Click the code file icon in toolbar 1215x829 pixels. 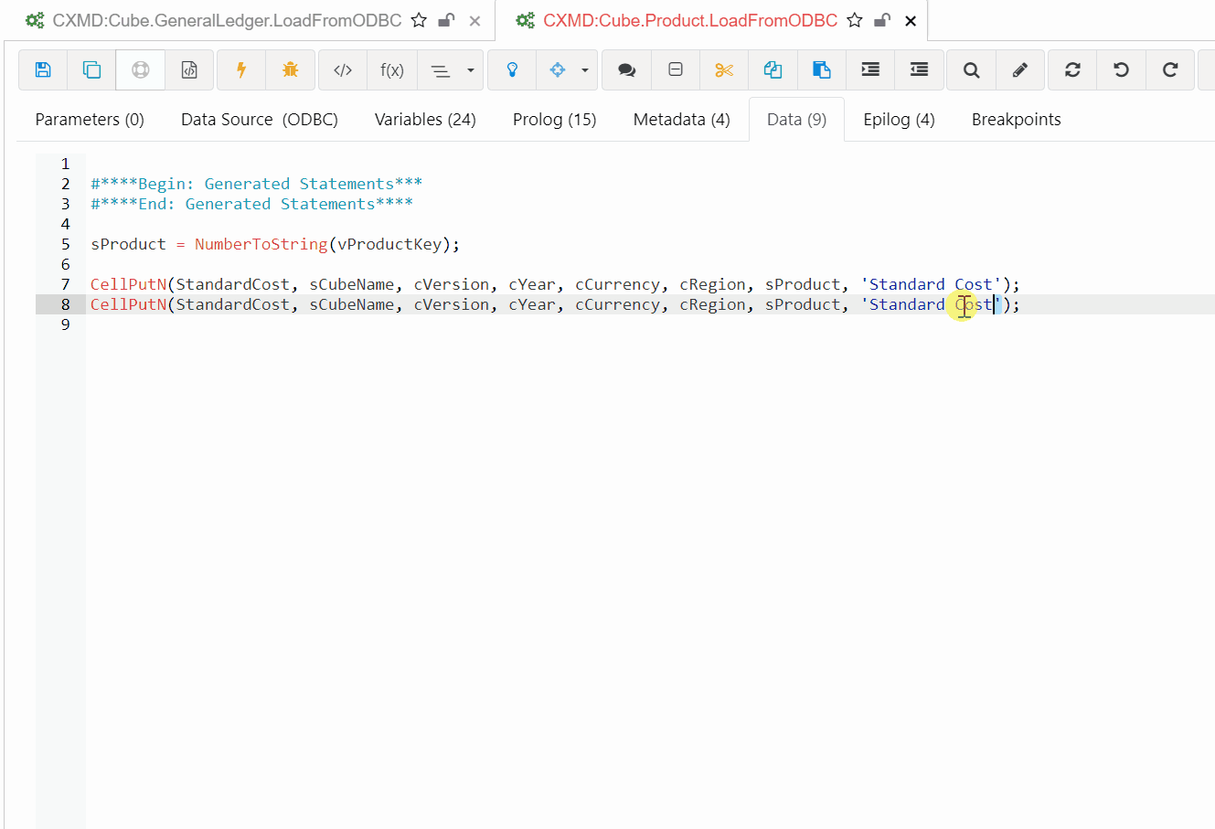click(x=189, y=69)
